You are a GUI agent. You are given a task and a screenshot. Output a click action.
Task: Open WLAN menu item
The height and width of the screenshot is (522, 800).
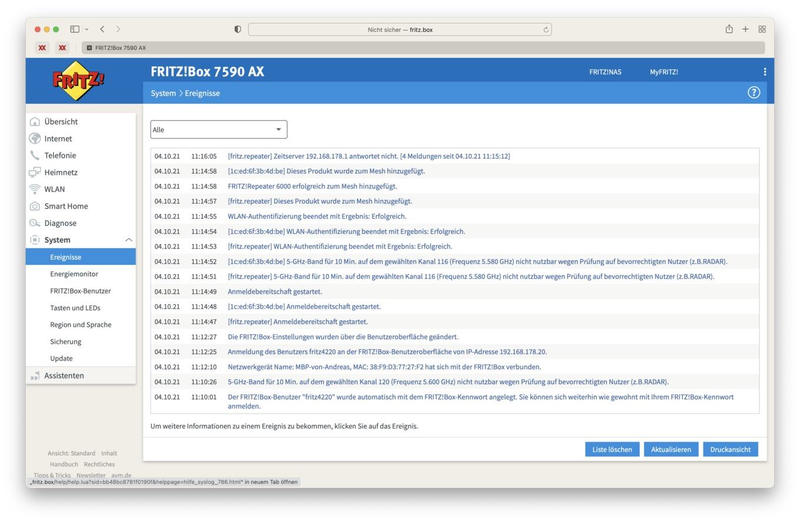pos(55,189)
